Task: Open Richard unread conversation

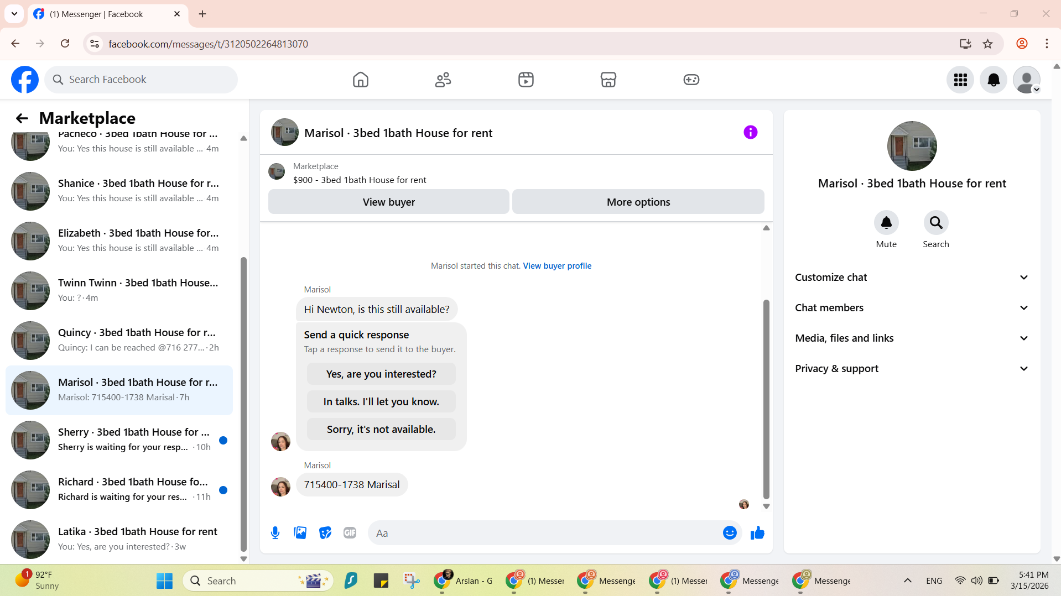Action: (x=119, y=489)
